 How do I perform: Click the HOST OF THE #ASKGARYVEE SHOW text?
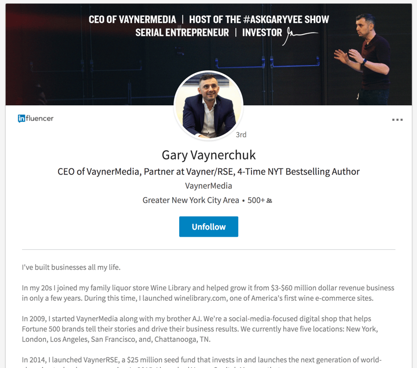tap(259, 20)
